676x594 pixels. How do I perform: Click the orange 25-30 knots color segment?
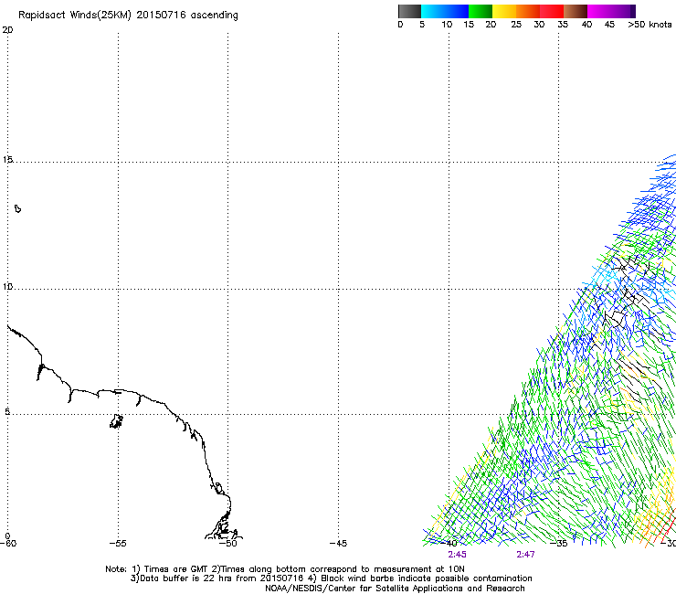[528, 11]
